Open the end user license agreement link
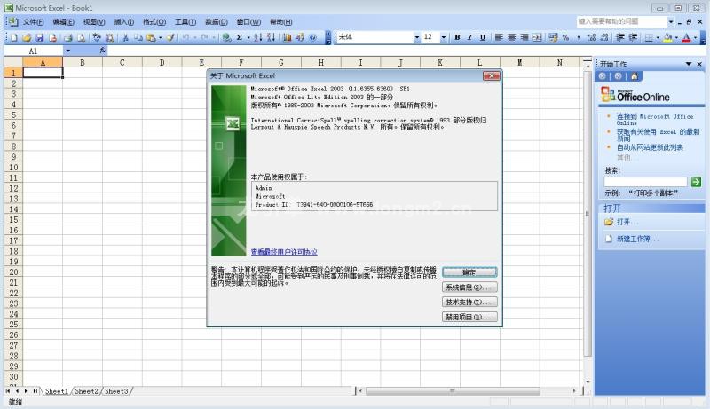 284,252
